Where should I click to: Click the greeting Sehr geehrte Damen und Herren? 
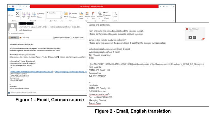(21, 45)
